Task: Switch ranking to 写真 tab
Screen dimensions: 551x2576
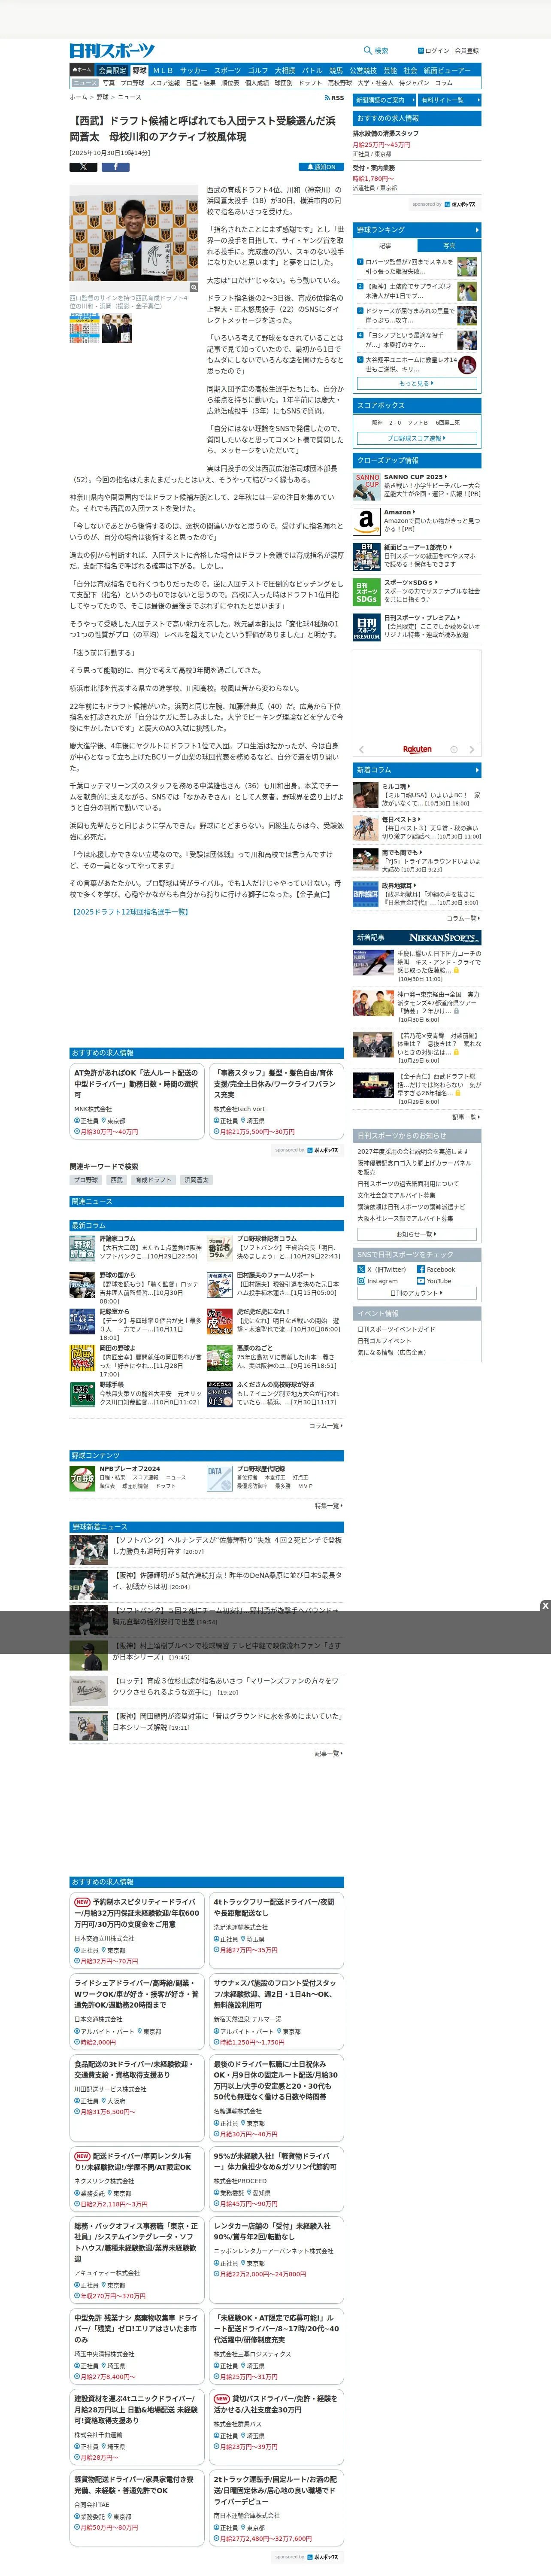Action: pyautogui.click(x=448, y=245)
